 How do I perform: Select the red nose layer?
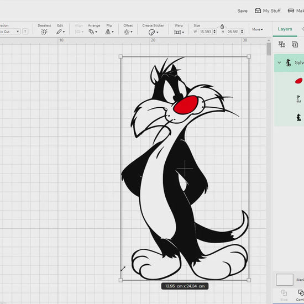click(x=299, y=81)
